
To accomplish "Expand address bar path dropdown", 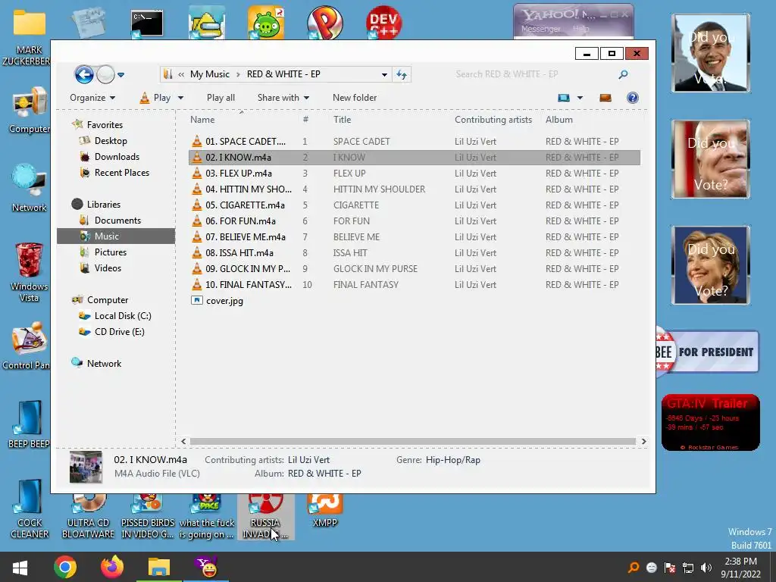I will point(384,75).
